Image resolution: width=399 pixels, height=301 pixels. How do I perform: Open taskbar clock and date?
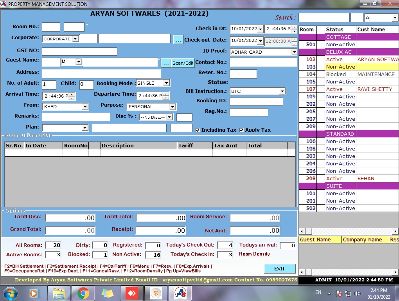click(379, 293)
